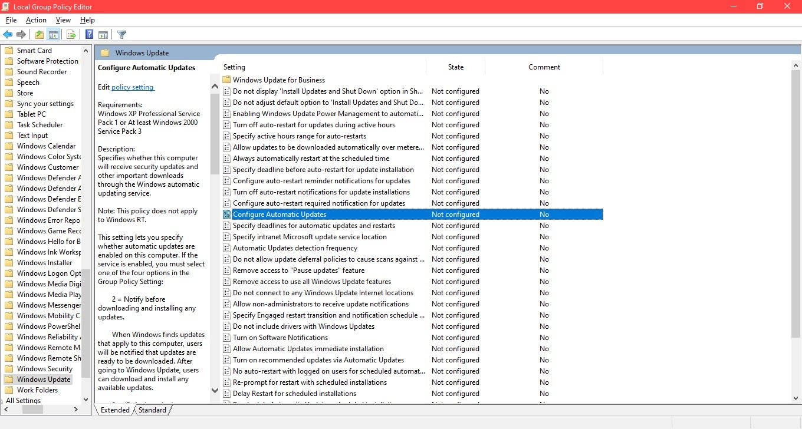This screenshot has width=802, height=429.
Task: Click description pane scroll-up arrow
Action: (x=215, y=87)
